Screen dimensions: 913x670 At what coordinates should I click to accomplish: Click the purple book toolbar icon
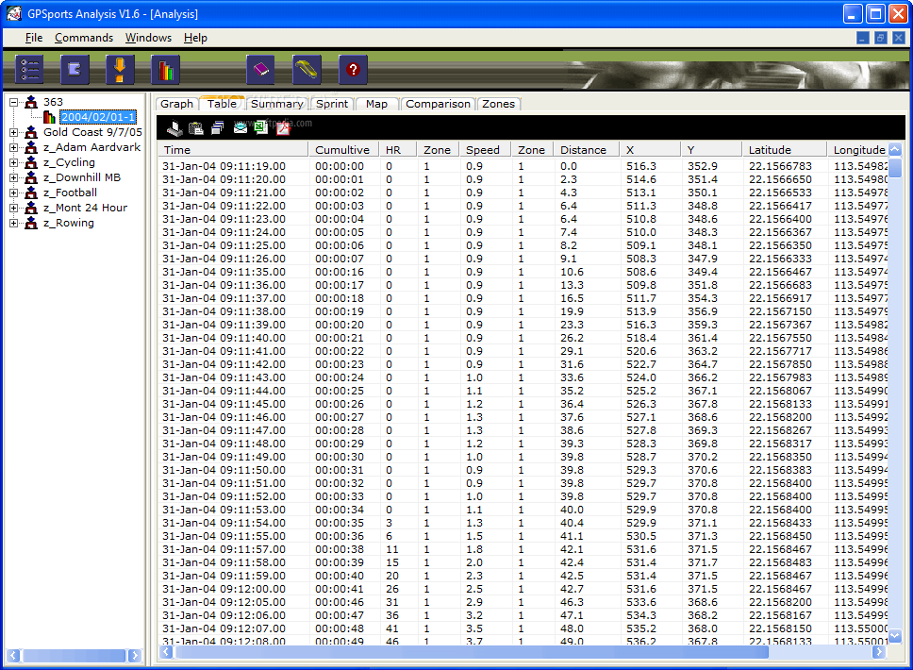[261, 70]
